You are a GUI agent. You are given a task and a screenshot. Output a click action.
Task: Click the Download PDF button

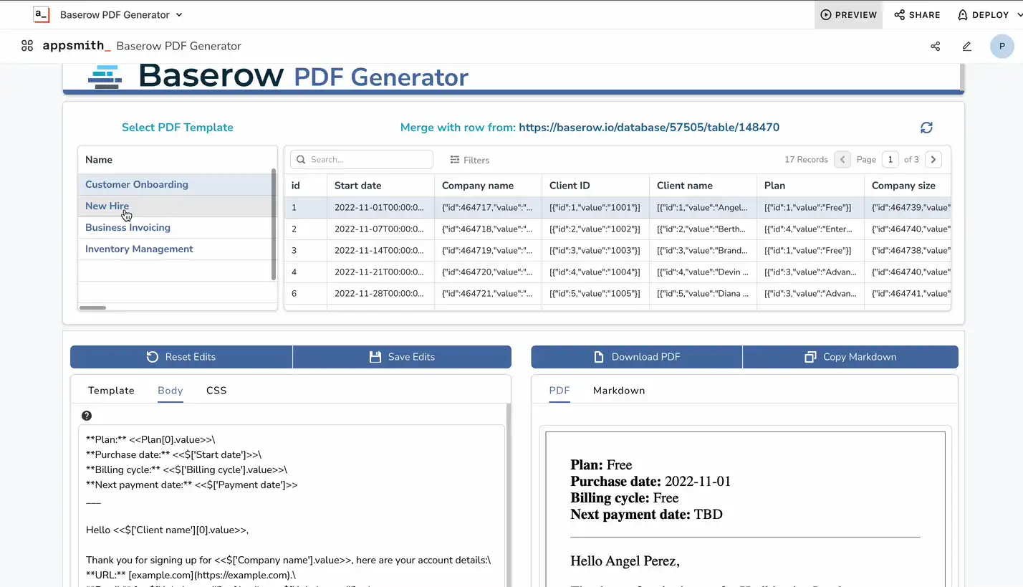point(636,356)
